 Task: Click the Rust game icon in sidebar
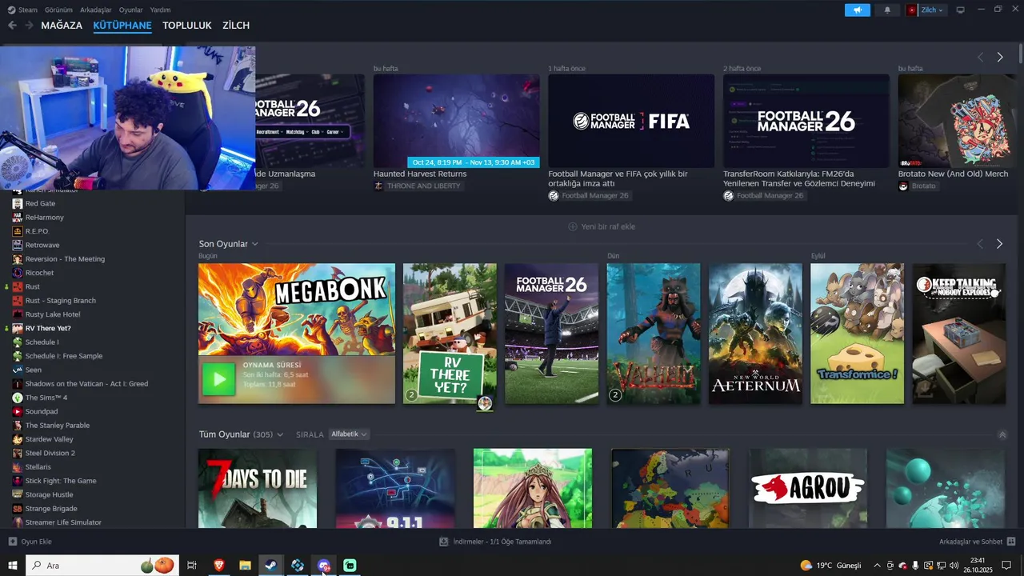[18, 286]
